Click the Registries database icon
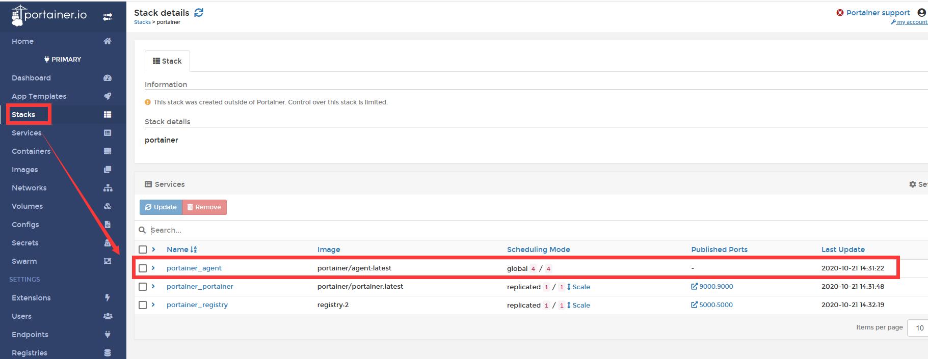The height and width of the screenshot is (359, 928). (x=108, y=353)
